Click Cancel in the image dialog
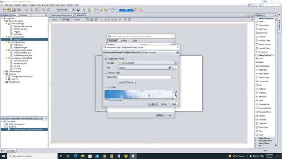The image size is (282, 159). tap(163, 104)
